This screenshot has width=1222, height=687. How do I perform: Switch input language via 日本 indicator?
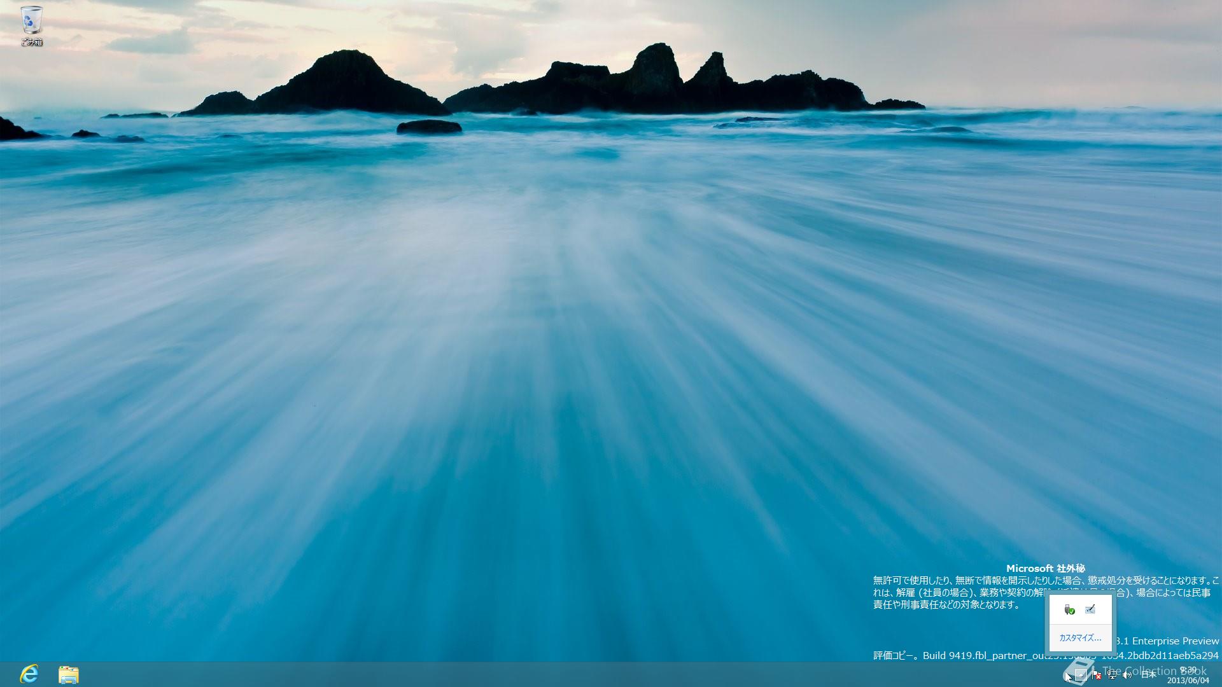pos(1149,675)
